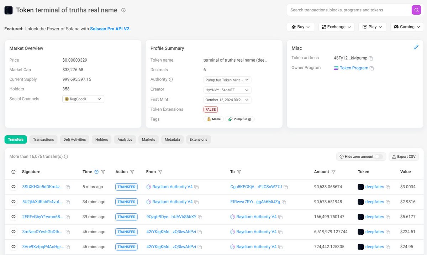
Task: Open address 42iYKigKMd in the $24.95 row
Action: (171, 247)
